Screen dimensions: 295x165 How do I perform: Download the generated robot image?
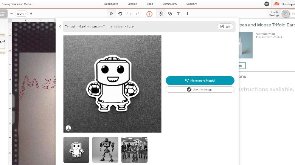point(68,128)
